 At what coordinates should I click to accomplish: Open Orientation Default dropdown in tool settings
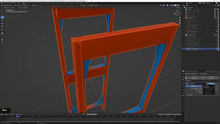coord(13,8)
